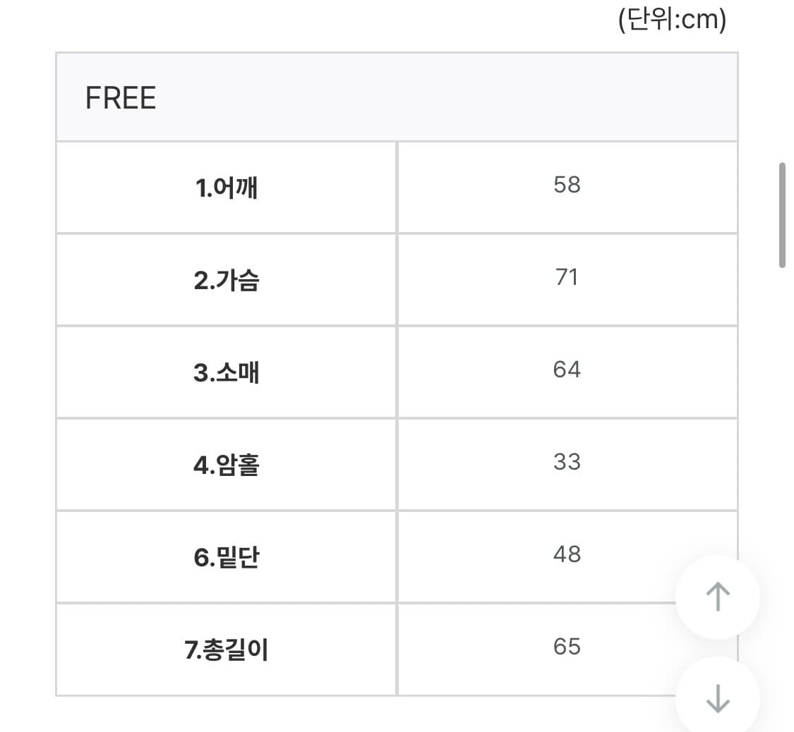This screenshot has height=732, width=794.
Task: Select the 6.밑단 hem label
Action: point(226,556)
